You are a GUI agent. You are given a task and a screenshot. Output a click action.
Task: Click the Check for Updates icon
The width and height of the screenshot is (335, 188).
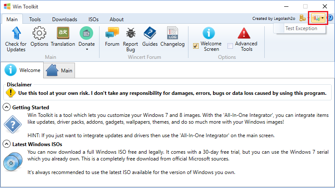(x=16, y=33)
